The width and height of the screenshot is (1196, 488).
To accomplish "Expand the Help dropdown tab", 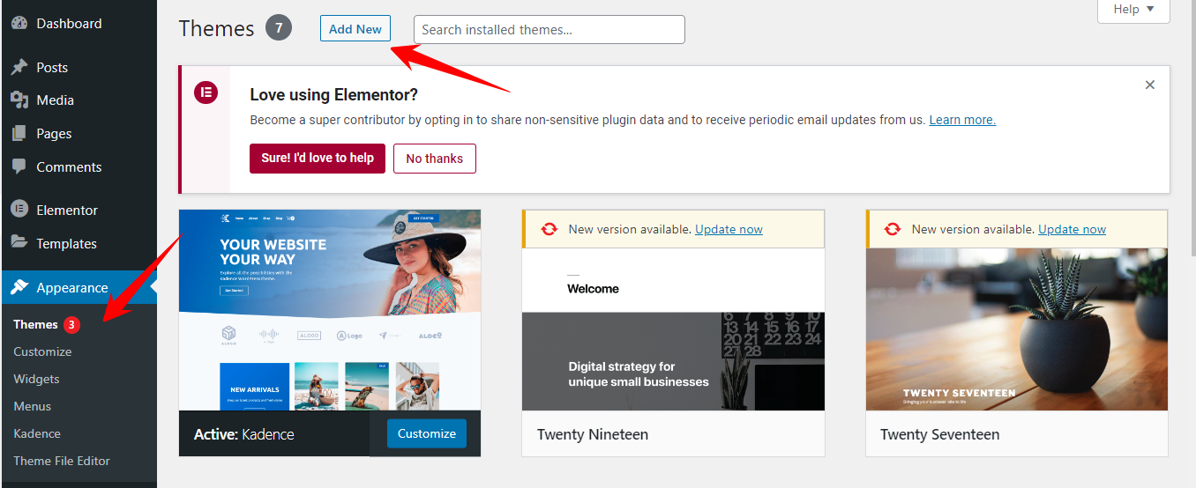I will [x=1133, y=10].
